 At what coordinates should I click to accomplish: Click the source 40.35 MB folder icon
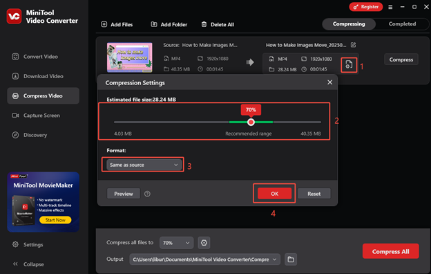[x=166, y=69]
